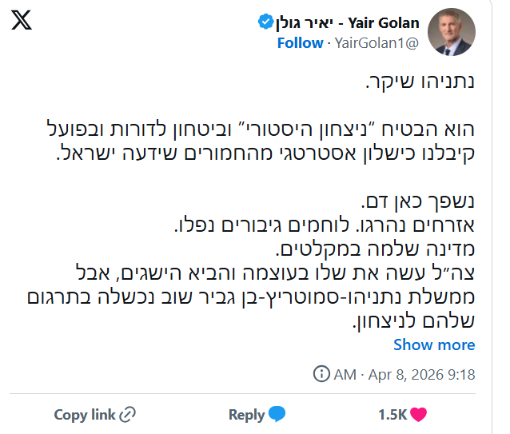
Task: Click the chain link icon
Action: pos(127,415)
